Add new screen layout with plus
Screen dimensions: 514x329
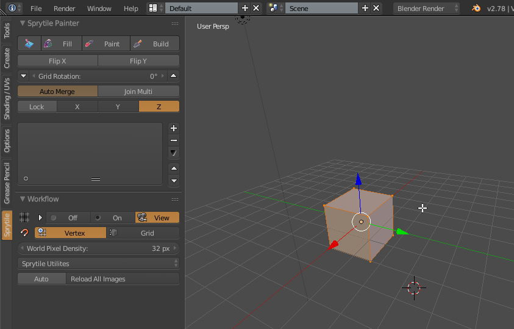[245, 8]
